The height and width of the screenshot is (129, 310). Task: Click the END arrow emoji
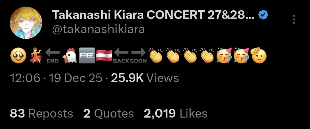(53, 56)
